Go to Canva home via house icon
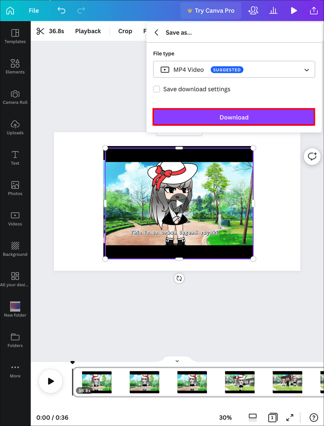 pos(10,11)
